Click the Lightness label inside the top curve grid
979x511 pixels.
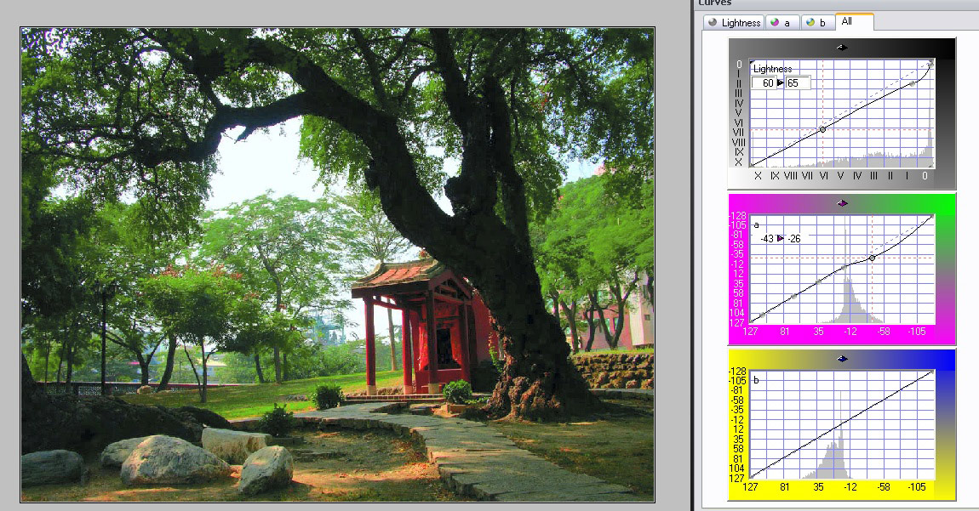772,69
